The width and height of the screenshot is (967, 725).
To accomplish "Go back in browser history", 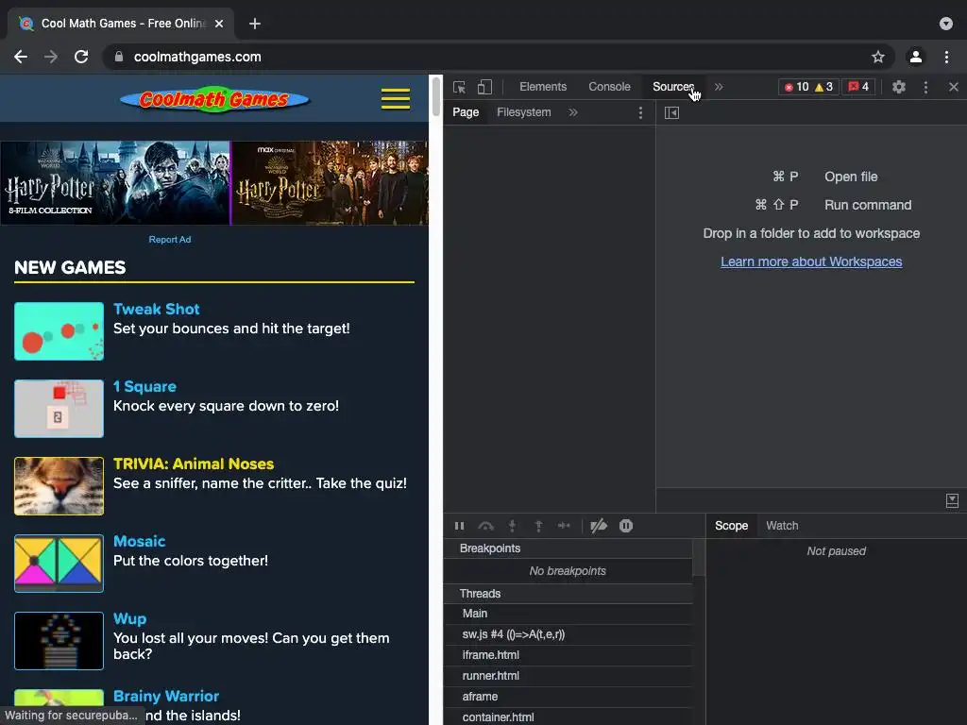I will 21,57.
